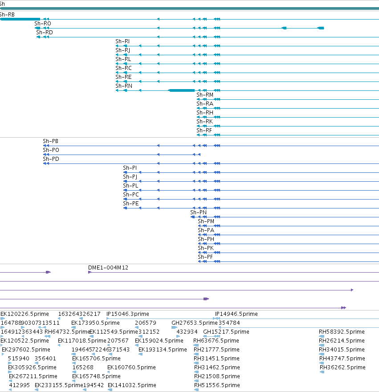This screenshot has height=392, width=379.
Task: Select the rightmost exon block of Sh-RO
Action: click(x=321, y=28)
